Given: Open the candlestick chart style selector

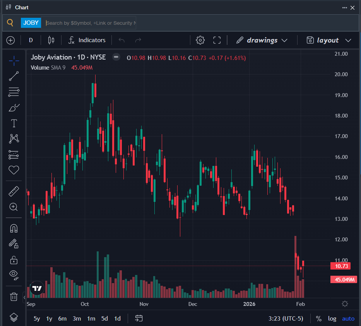Looking at the screenshot, I should click(51, 40).
